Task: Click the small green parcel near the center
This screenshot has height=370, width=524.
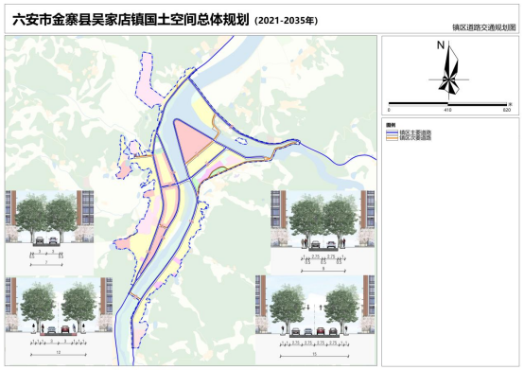Action: pos(218,172)
